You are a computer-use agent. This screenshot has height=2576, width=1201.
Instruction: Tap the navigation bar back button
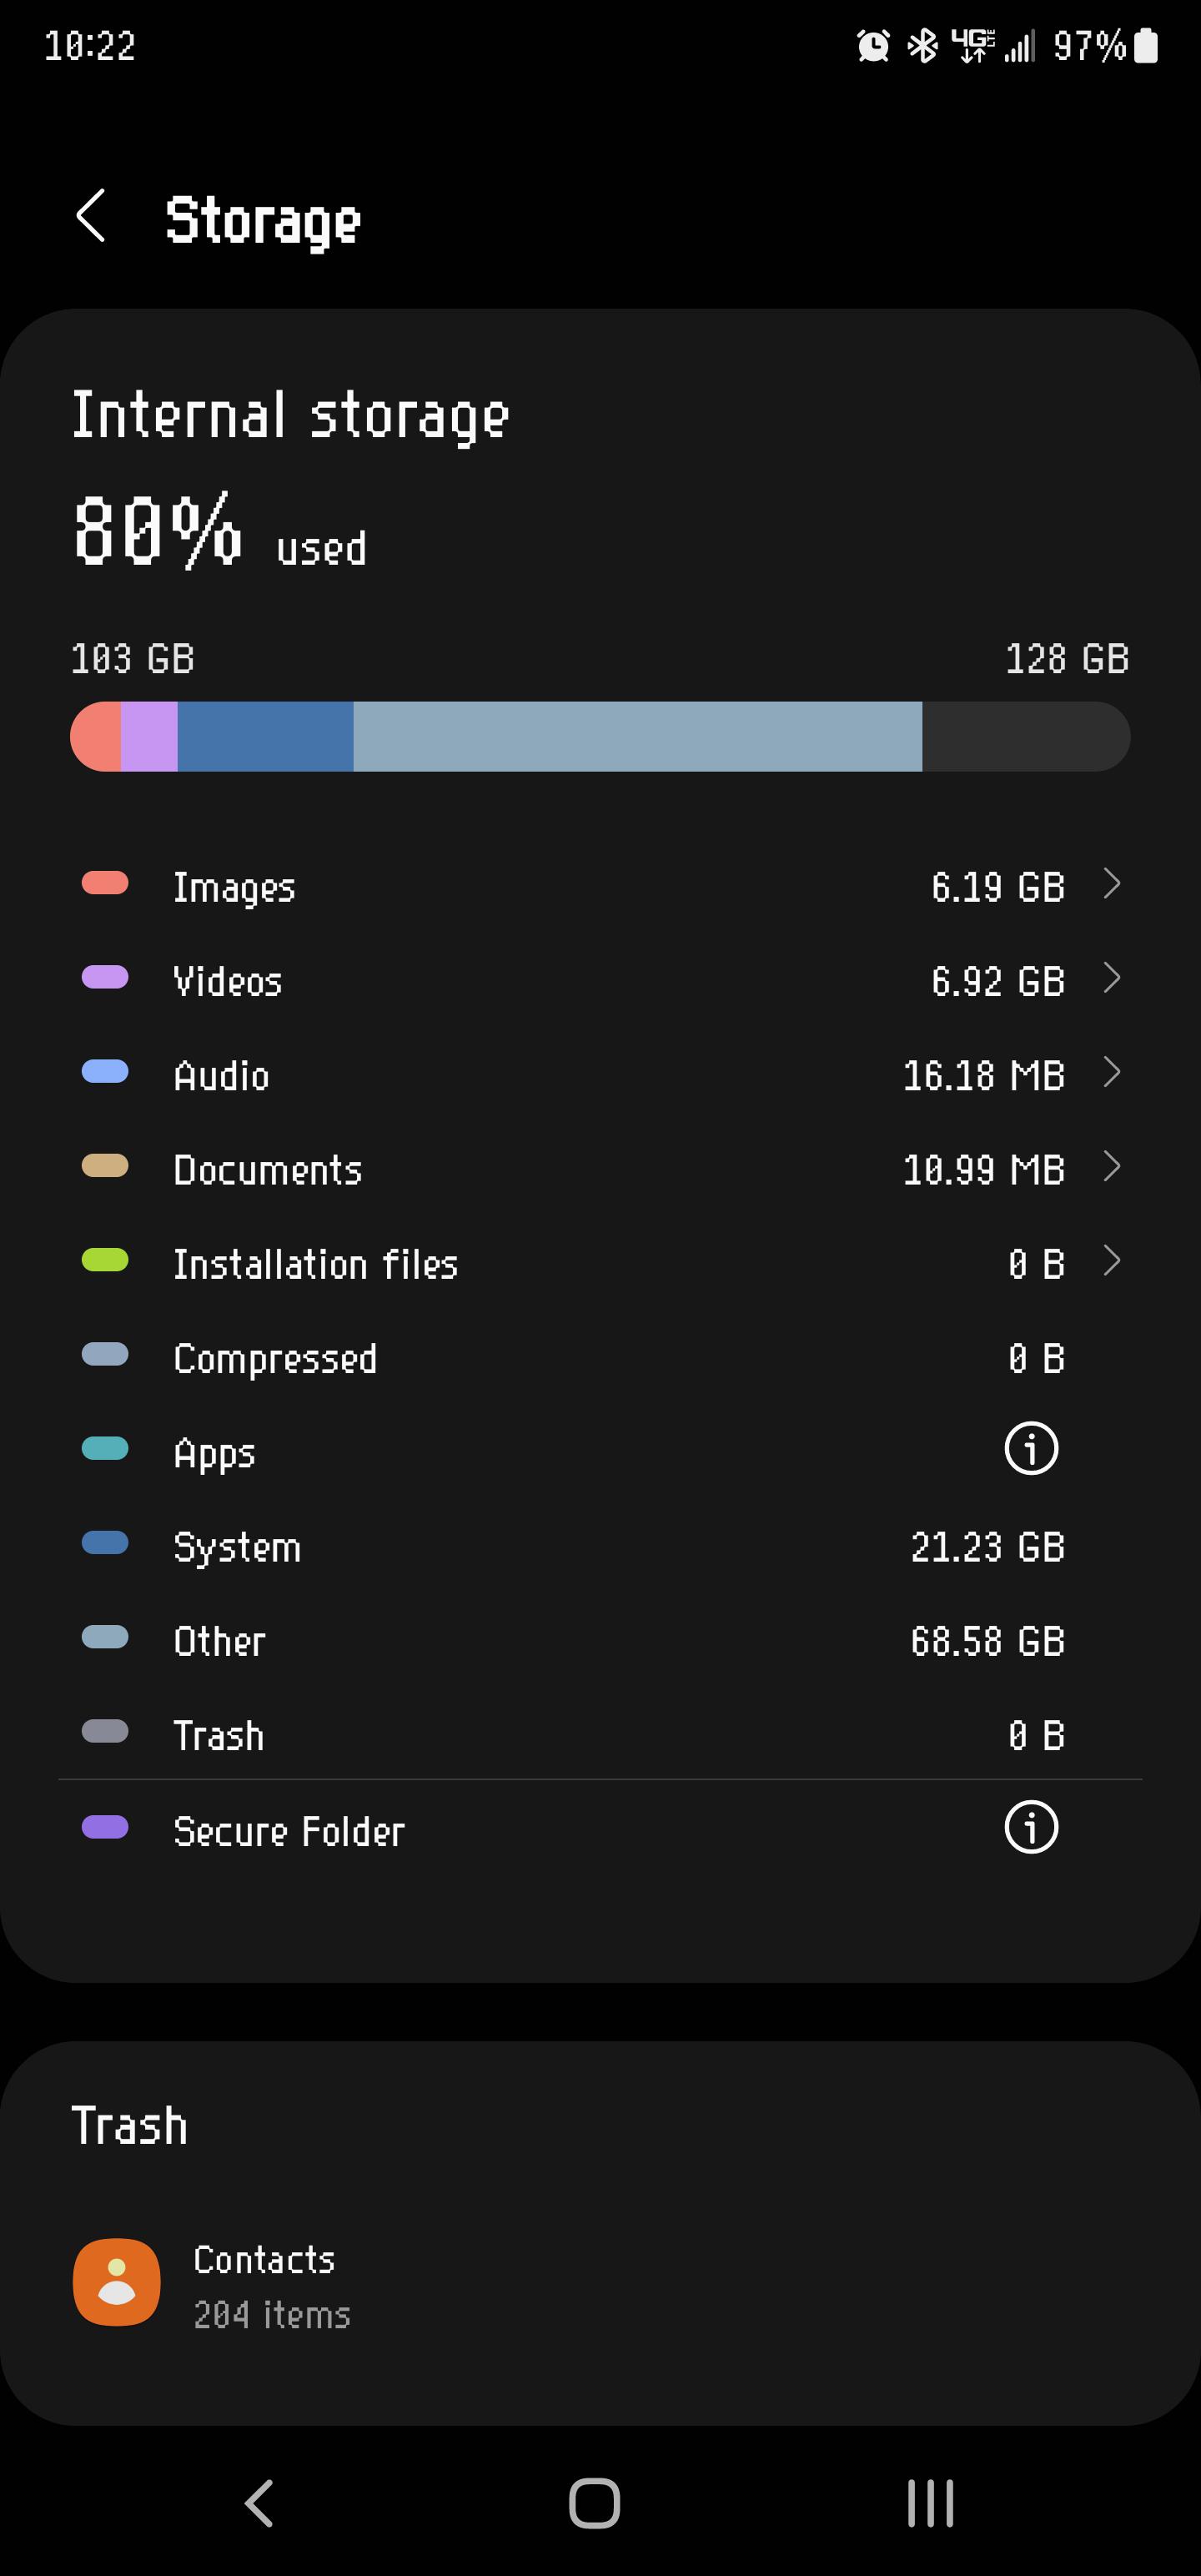tap(259, 2503)
